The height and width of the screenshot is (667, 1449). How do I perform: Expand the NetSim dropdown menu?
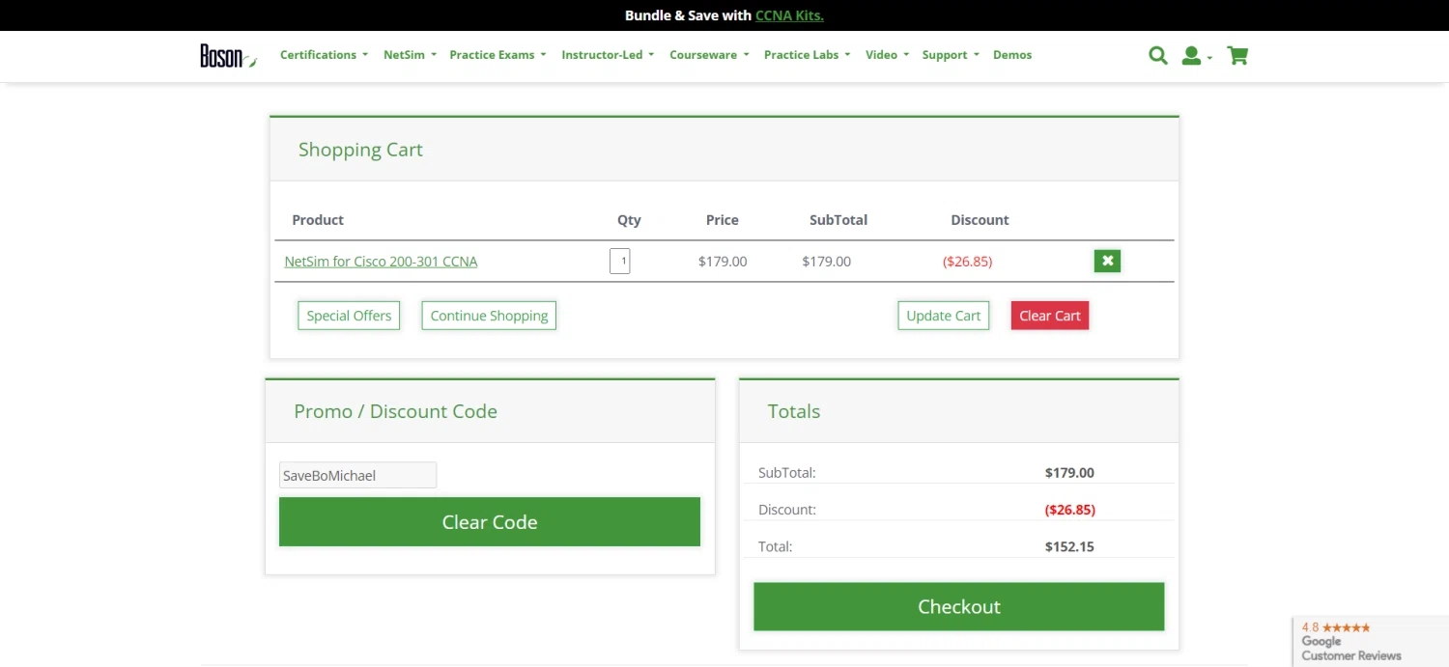click(410, 55)
